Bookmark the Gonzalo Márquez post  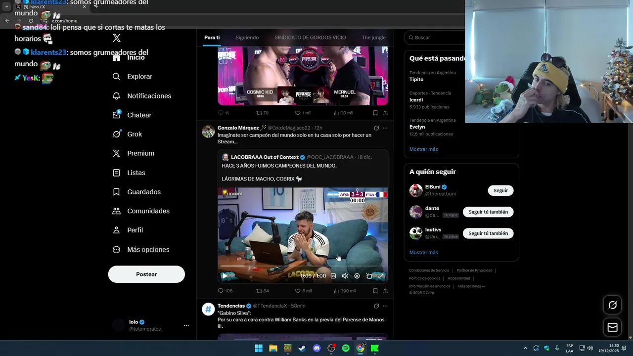pos(375,291)
